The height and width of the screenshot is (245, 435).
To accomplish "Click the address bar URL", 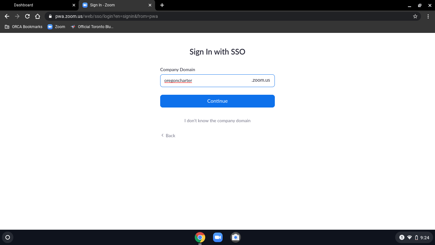I will point(106,16).
